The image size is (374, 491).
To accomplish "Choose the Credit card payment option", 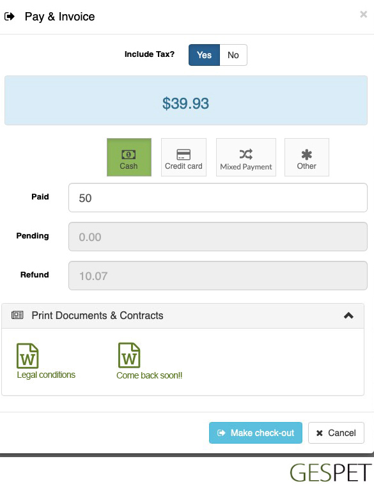I will pos(183,157).
